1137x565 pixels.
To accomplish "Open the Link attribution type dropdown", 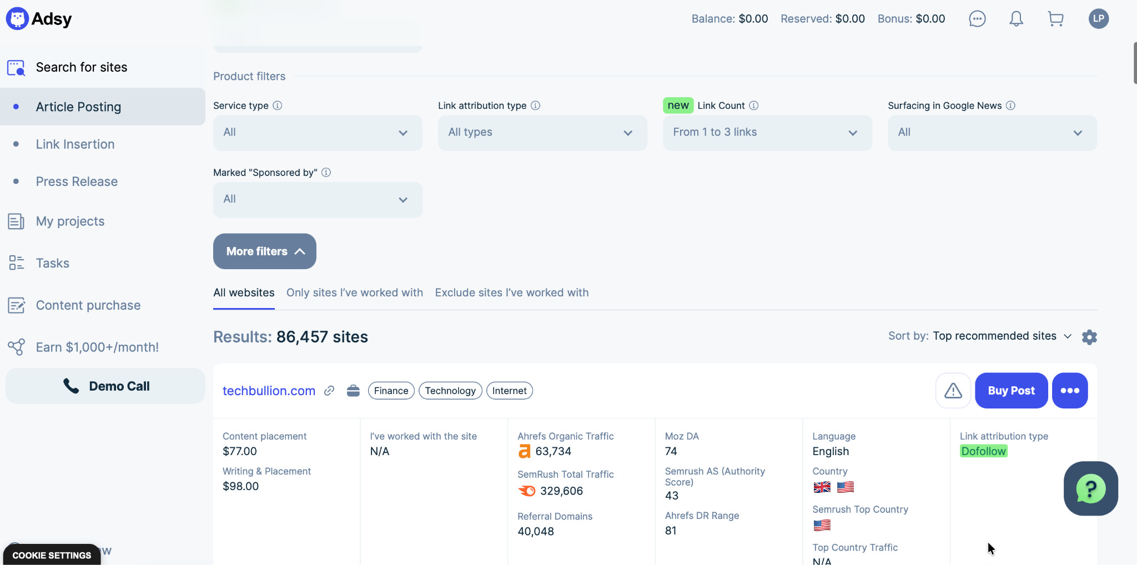I will pyautogui.click(x=542, y=133).
